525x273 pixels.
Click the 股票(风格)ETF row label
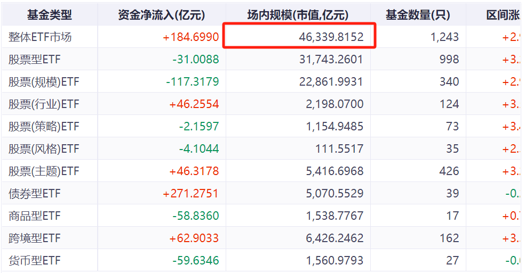pos(44,148)
